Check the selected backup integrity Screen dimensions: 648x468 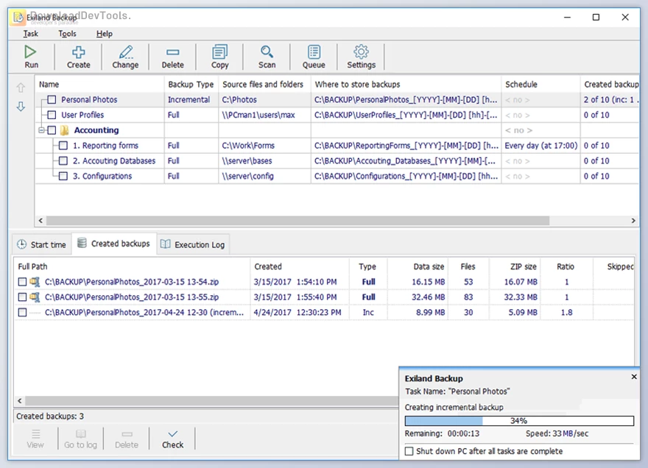(172, 439)
